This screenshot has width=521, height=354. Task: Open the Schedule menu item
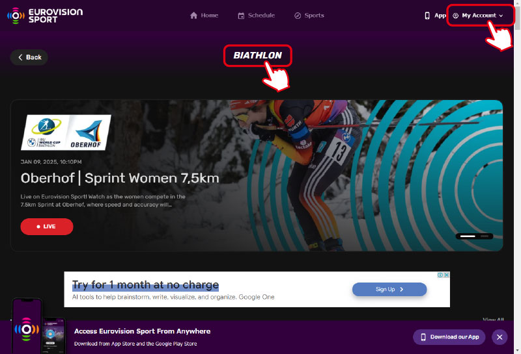click(x=256, y=16)
